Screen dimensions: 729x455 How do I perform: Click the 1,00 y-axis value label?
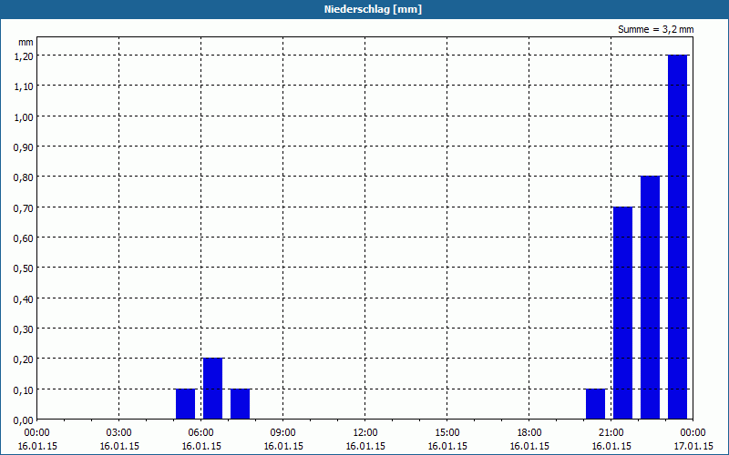[24, 117]
